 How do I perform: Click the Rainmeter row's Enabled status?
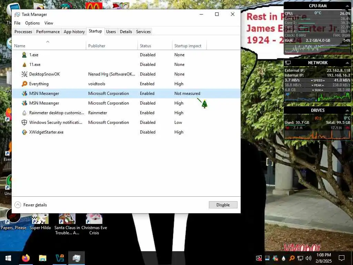tap(147, 113)
